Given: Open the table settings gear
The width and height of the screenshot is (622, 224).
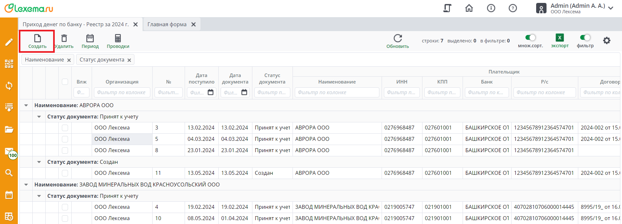Looking at the screenshot, I should [606, 40].
